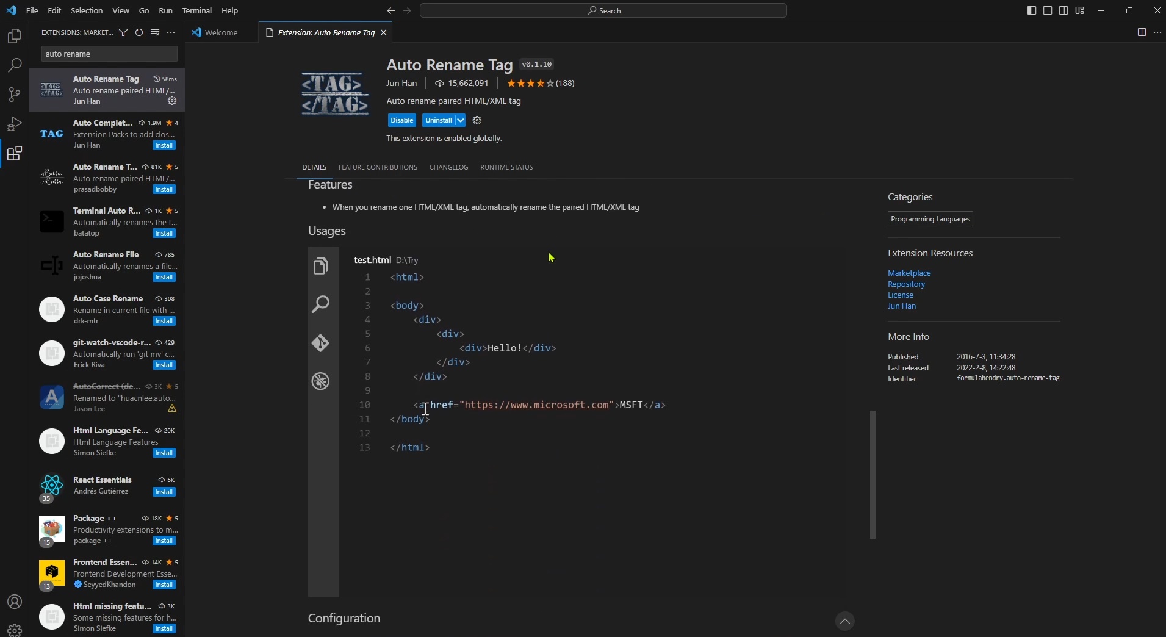
Task: Focus the extensions search box
Action: coord(109,54)
